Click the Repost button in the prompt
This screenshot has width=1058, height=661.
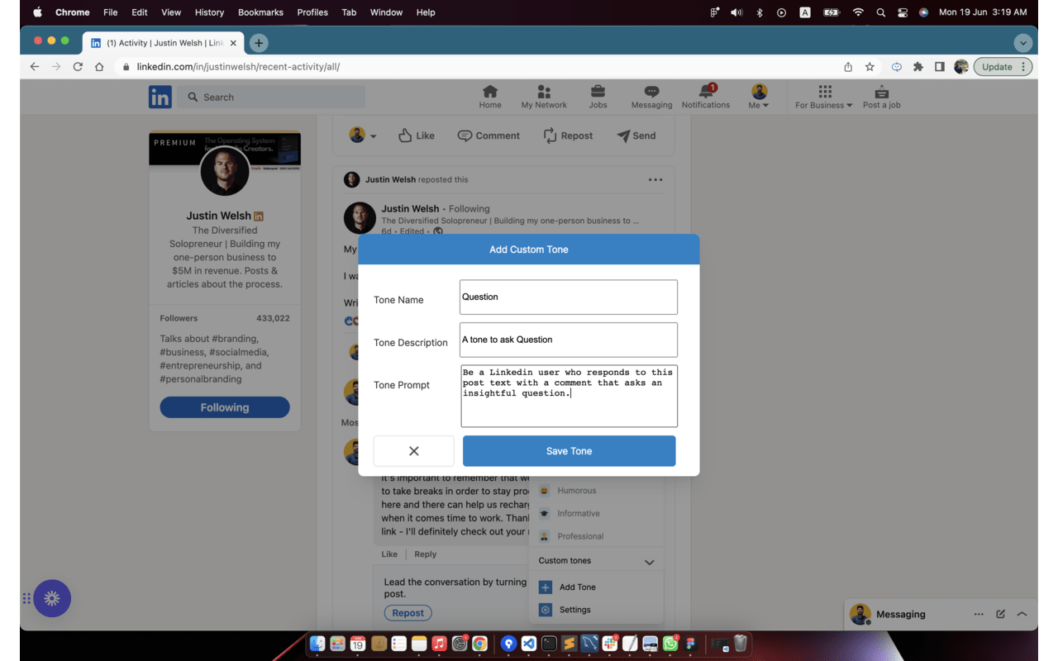click(x=407, y=612)
